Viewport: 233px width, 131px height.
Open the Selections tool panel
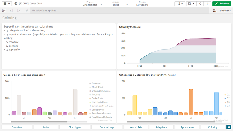point(222,11)
